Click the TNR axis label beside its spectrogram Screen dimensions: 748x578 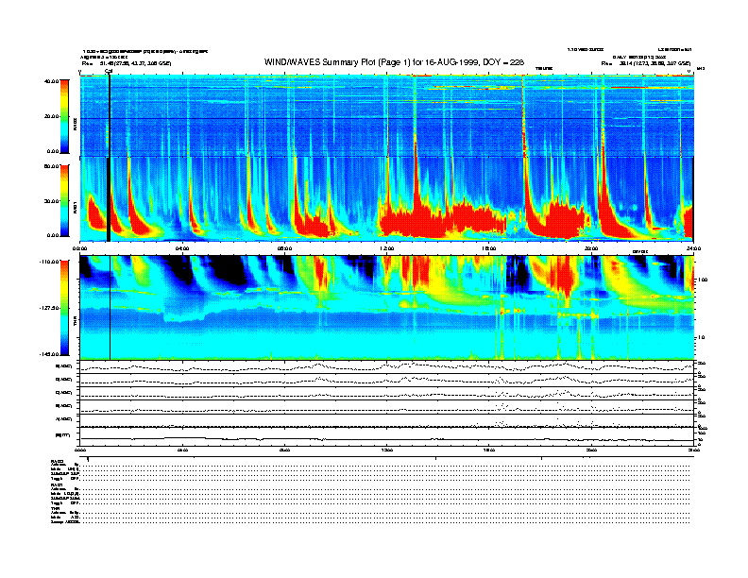pyautogui.click(x=75, y=323)
